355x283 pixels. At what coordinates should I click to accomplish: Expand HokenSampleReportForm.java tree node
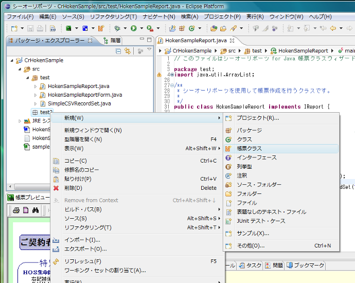click(x=35, y=95)
